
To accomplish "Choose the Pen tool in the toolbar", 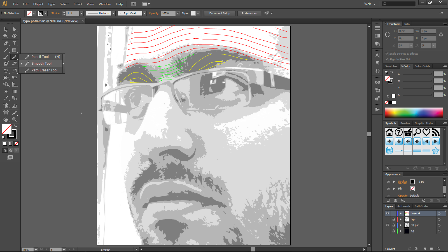I will (6, 43).
